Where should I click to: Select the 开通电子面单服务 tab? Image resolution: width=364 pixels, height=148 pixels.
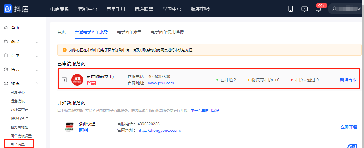coord(91,32)
